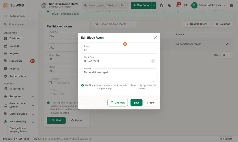
Task: Toggle dark mode moon icon
Action: 170,5
